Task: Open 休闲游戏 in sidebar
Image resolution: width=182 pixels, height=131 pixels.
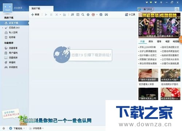Action: pyautogui.click(x=13, y=67)
